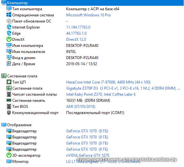The height and width of the screenshot is (167, 184).
Task: Click DESKTOP-P2LRA40 in the Вход в домен row
Action: tap(82, 58)
